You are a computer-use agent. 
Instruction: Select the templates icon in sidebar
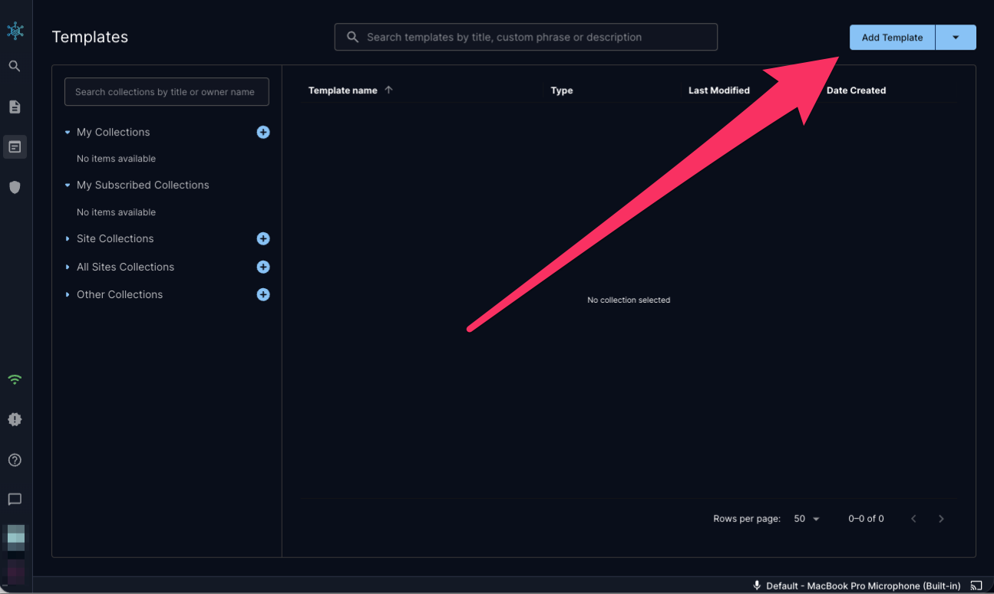click(x=15, y=146)
